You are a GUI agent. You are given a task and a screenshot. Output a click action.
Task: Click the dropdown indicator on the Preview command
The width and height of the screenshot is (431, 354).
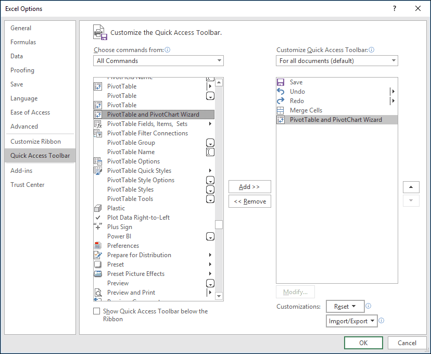point(210,283)
